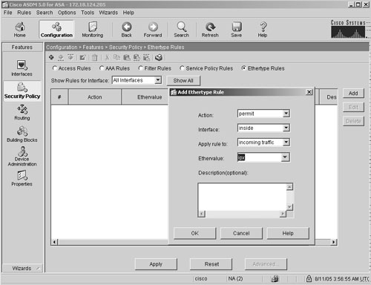The width and height of the screenshot is (371, 285).
Task: Open the Home toolbar icon
Action: (x=19, y=30)
